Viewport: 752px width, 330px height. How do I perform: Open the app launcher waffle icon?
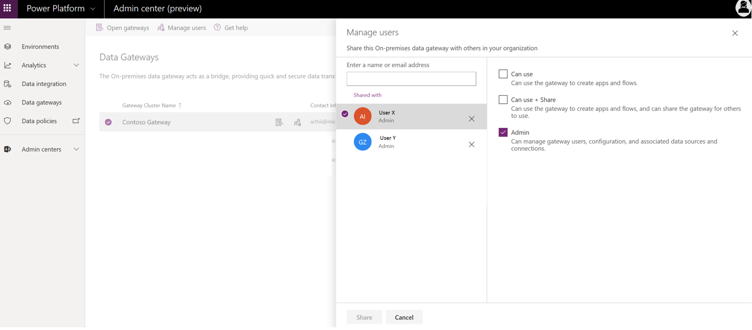click(x=8, y=9)
